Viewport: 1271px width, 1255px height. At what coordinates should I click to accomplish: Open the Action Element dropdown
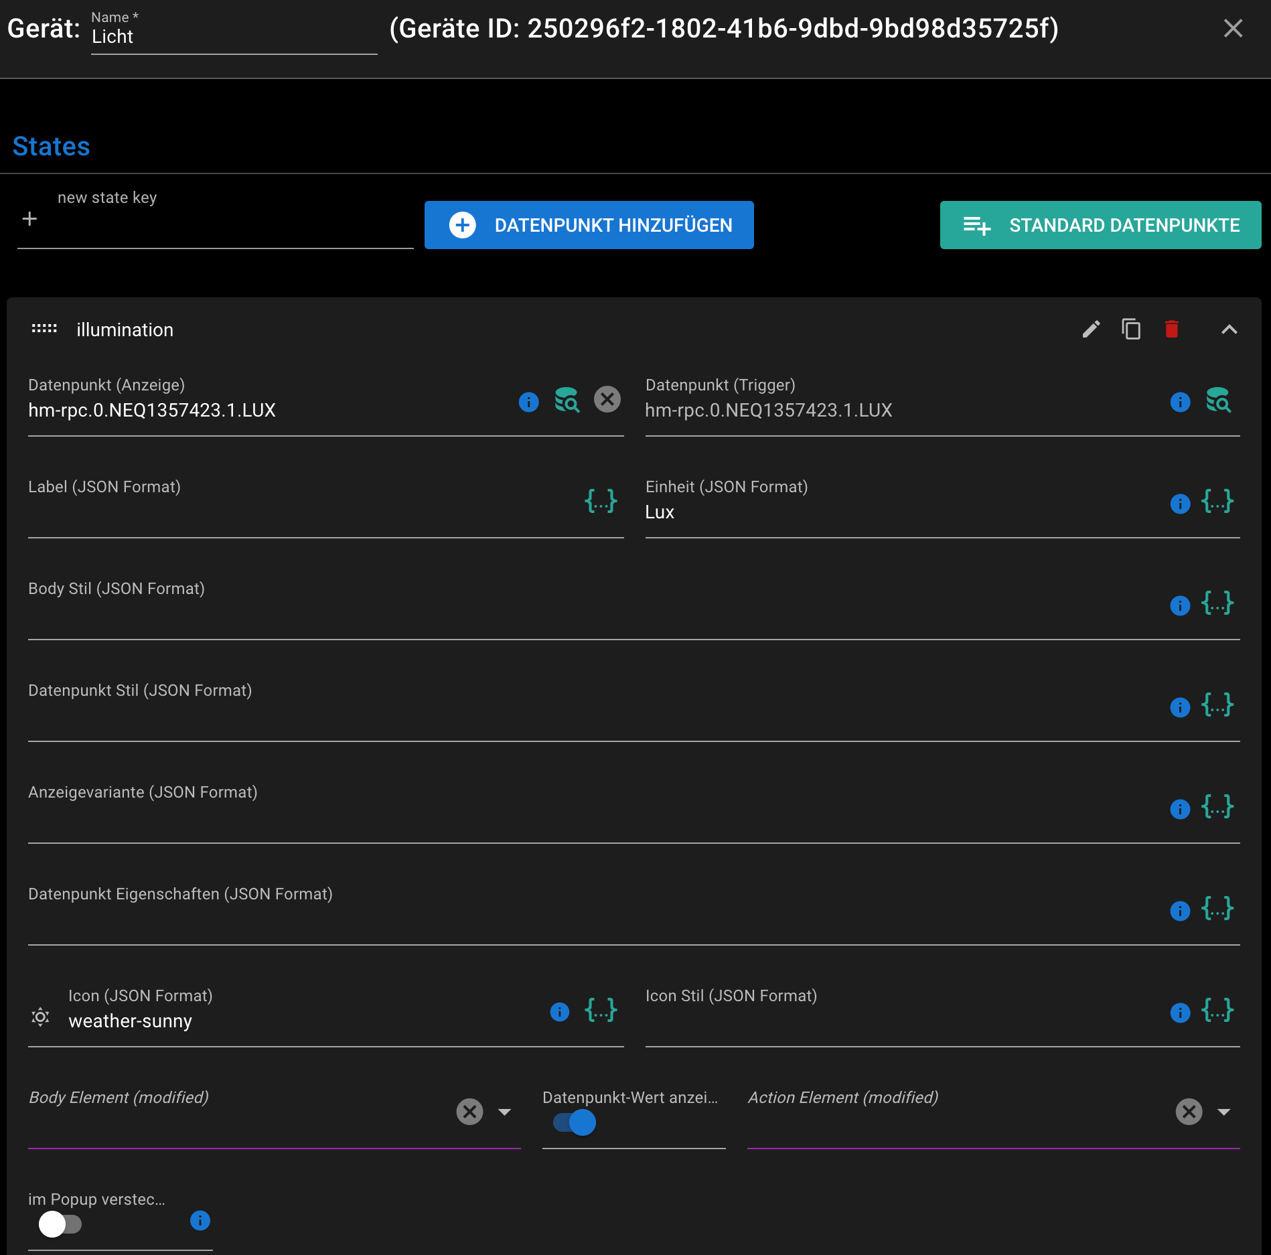[1224, 1112]
